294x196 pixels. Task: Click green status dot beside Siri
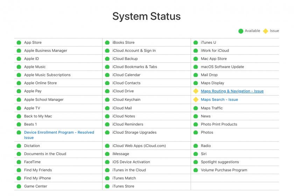(196, 154)
